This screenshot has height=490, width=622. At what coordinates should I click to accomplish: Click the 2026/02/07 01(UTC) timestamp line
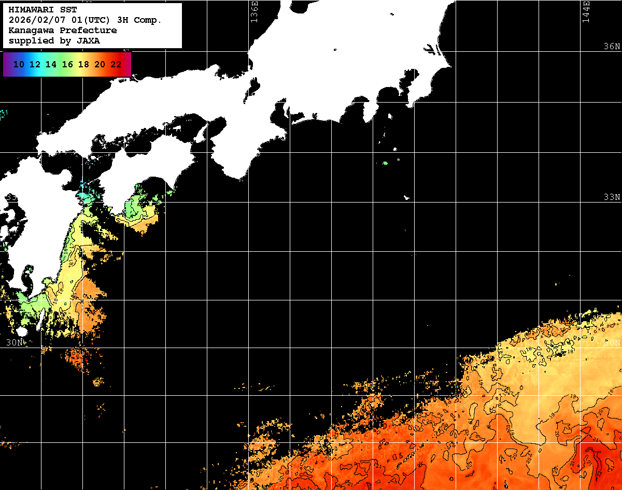pos(86,20)
